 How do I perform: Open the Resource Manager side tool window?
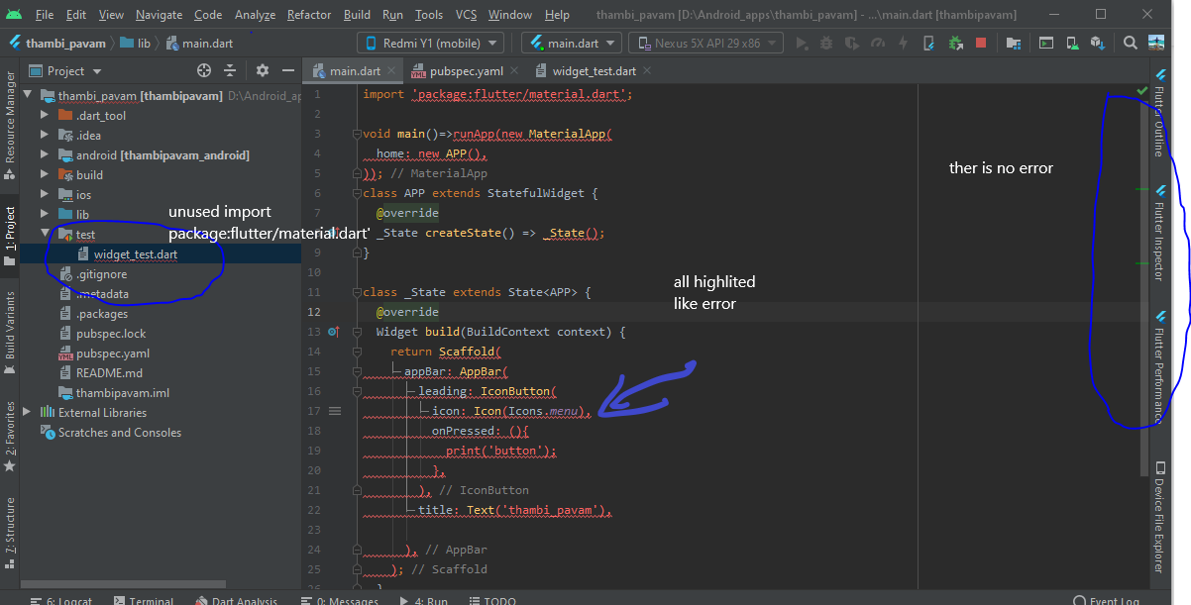10,124
